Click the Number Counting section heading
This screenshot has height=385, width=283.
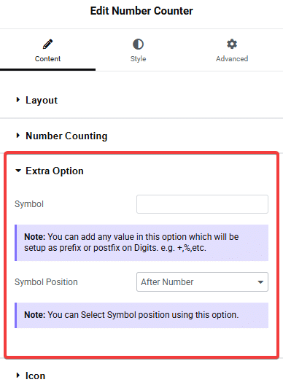click(66, 136)
